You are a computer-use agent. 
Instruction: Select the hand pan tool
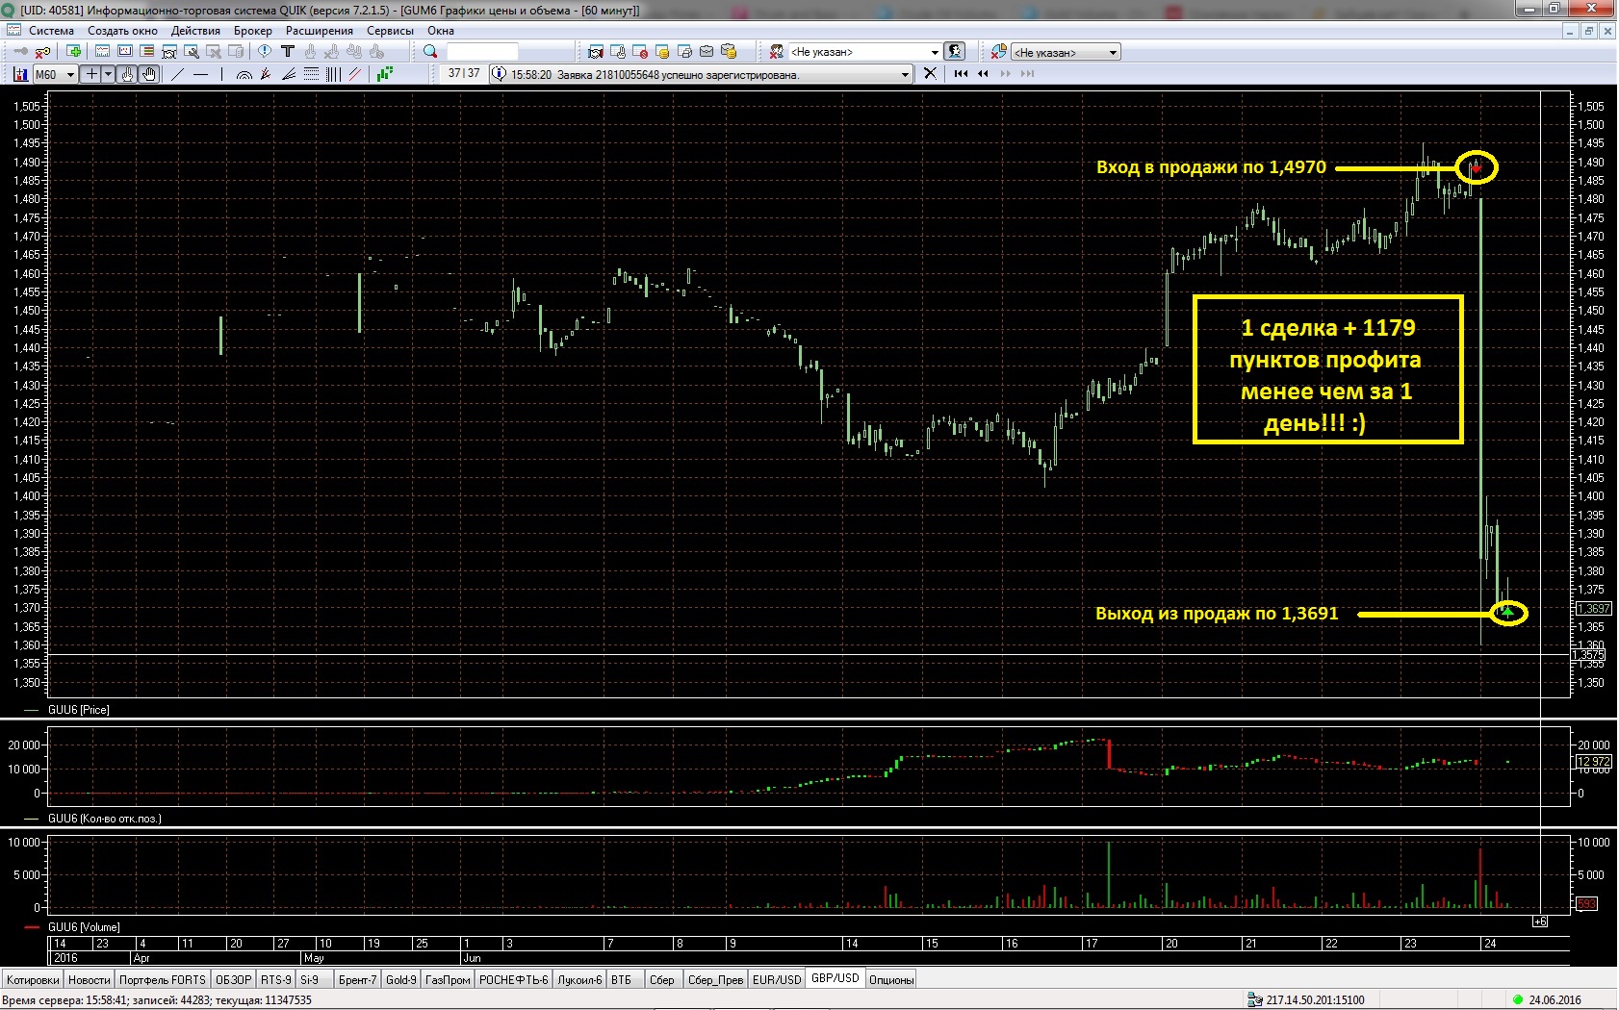(149, 74)
